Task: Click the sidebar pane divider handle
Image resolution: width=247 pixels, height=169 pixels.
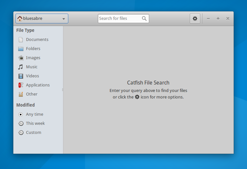Action: [x=63, y=90]
